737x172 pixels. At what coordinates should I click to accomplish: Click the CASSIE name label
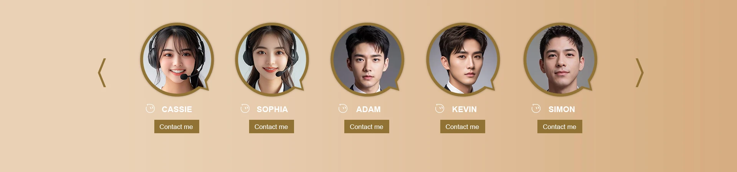pyautogui.click(x=177, y=109)
